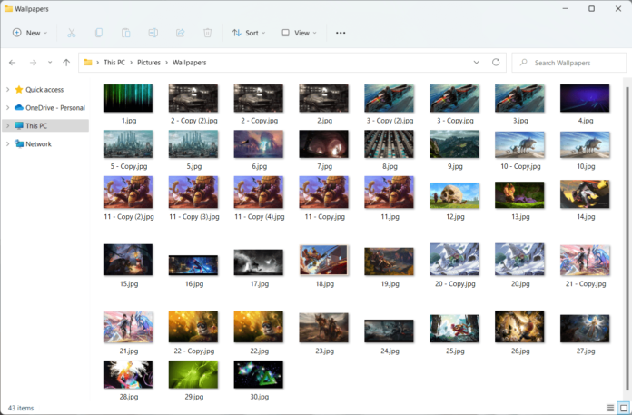This screenshot has height=415, width=632.
Task: Click Wallpapers in the breadcrumb path
Action: [x=190, y=63]
